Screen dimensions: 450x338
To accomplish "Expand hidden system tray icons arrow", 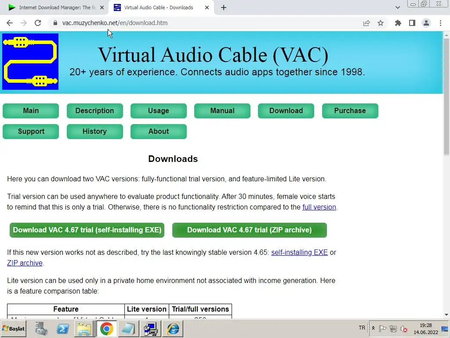I will (x=373, y=328).
